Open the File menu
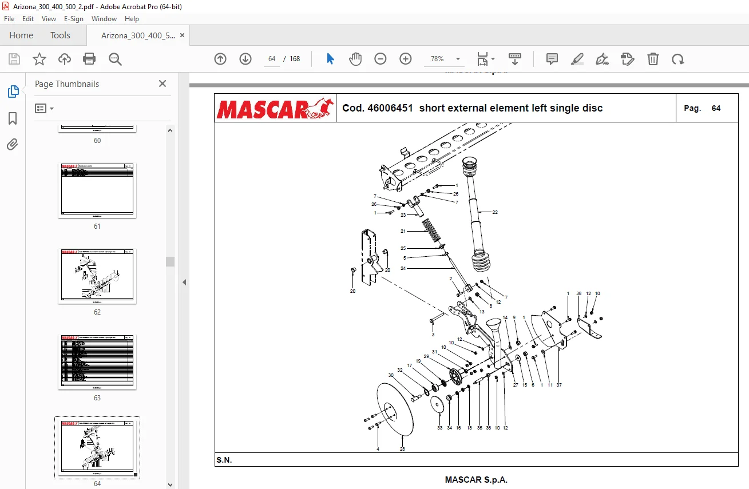This screenshot has width=749, height=489. click(x=9, y=19)
